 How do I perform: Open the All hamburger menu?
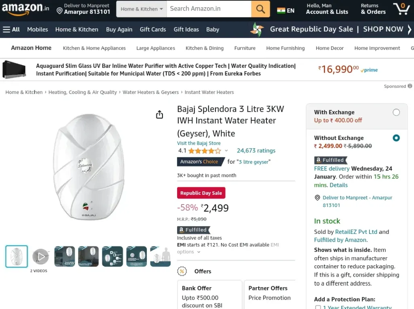(11, 29)
